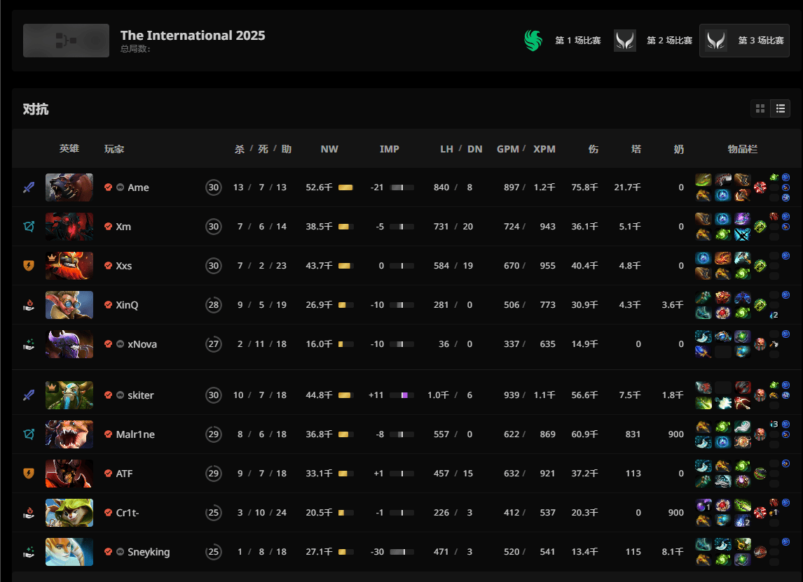Click the tournament thumbnail image
803x582 pixels.
click(x=66, y=41)
